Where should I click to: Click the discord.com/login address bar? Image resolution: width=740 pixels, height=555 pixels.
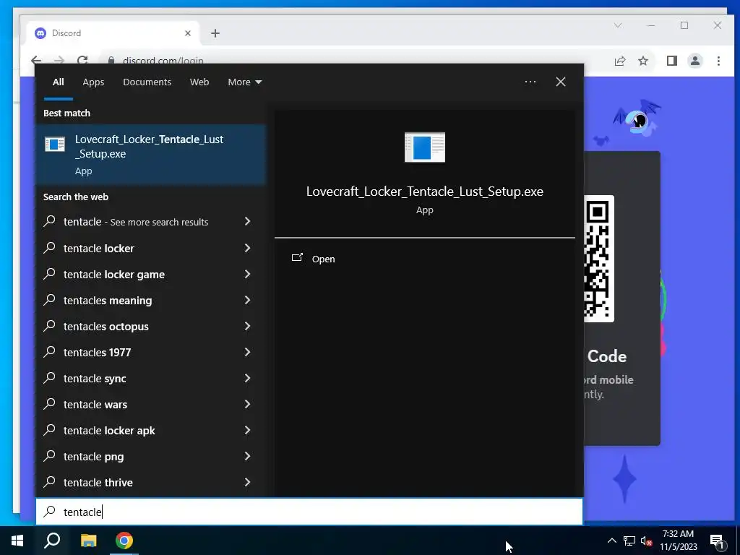pos(163,61)
